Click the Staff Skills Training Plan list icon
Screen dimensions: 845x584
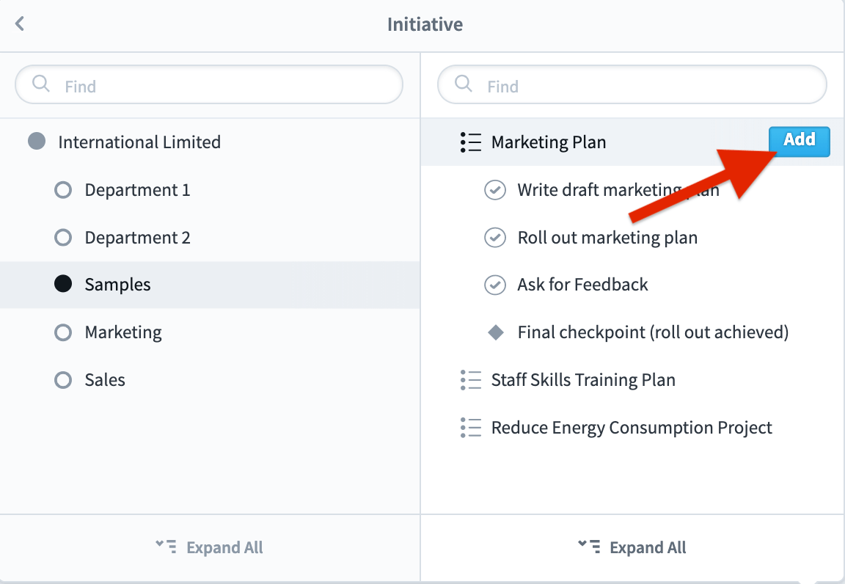coord(470,380)
